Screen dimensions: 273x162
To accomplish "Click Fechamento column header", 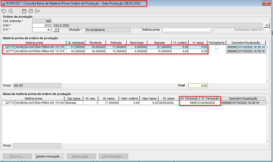I will (x=217, y=43).
